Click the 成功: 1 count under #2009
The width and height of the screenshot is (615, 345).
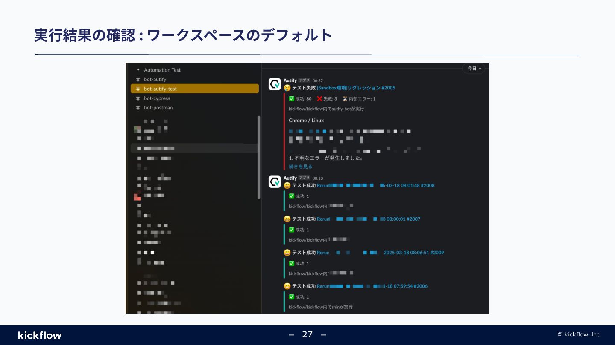[x=302, y=264]
